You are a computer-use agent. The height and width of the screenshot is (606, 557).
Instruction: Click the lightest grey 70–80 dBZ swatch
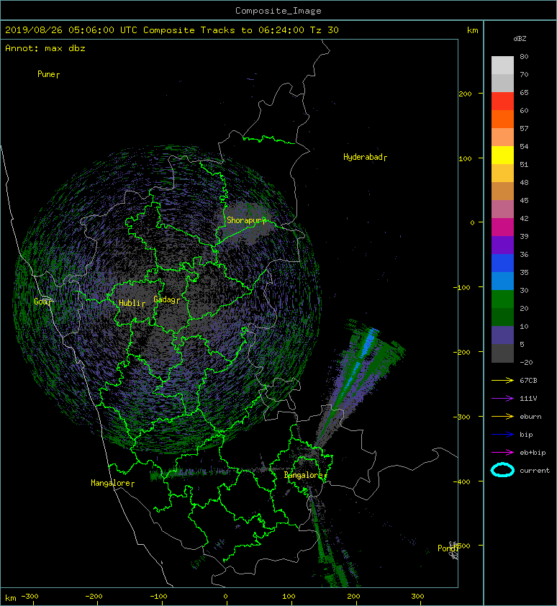pyautogui.click(x=502, y=65)
